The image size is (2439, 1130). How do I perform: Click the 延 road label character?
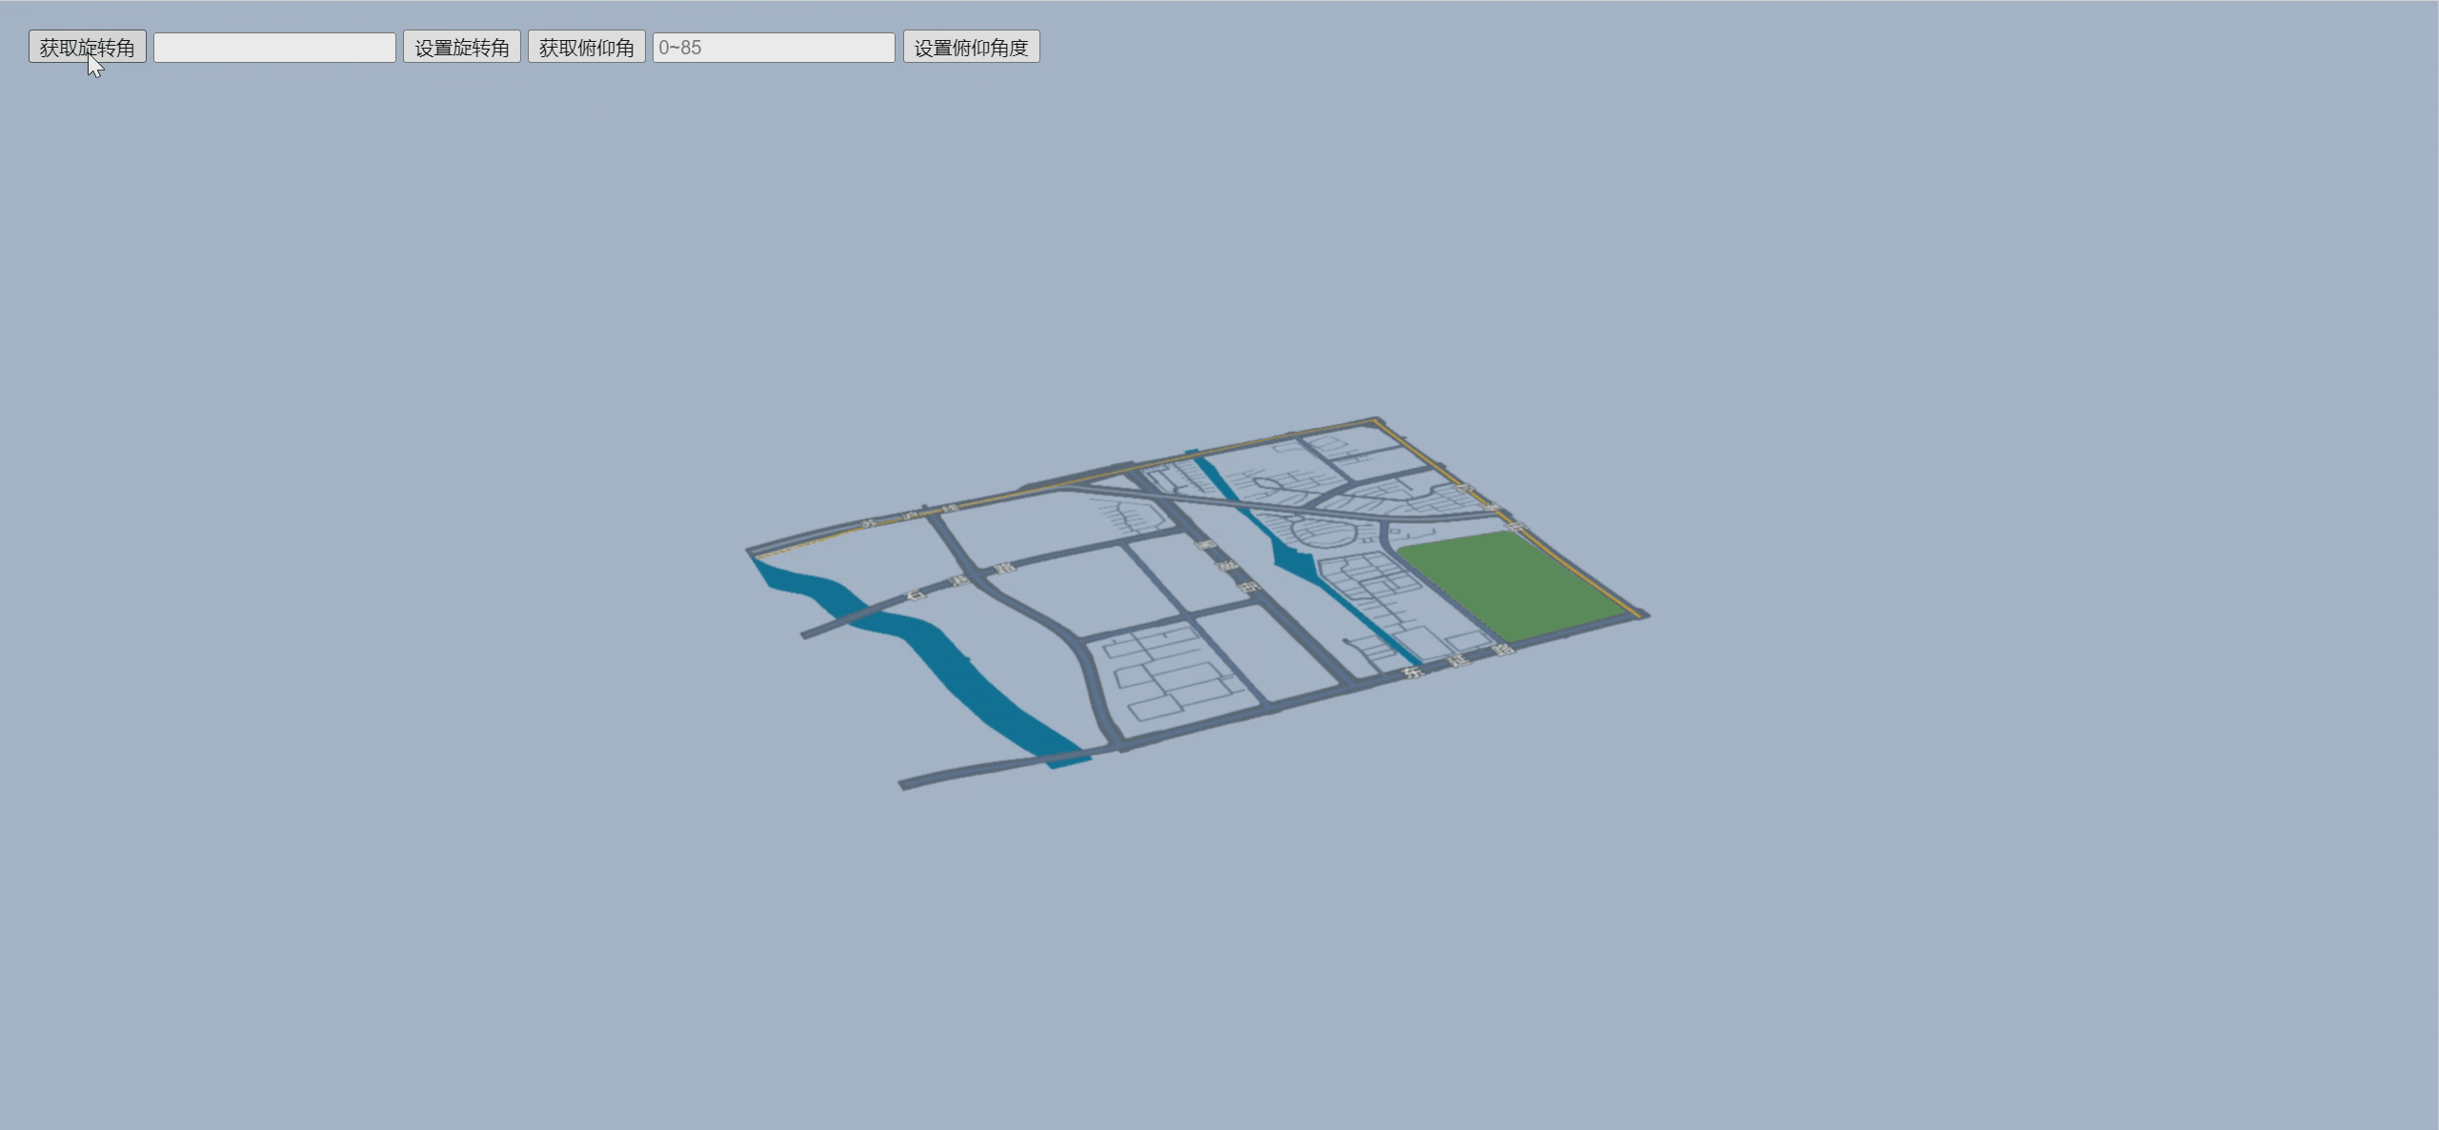pyautogui.click(x=1459, y=660)
